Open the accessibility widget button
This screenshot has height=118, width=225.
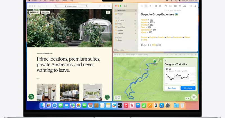pos(107,97)
